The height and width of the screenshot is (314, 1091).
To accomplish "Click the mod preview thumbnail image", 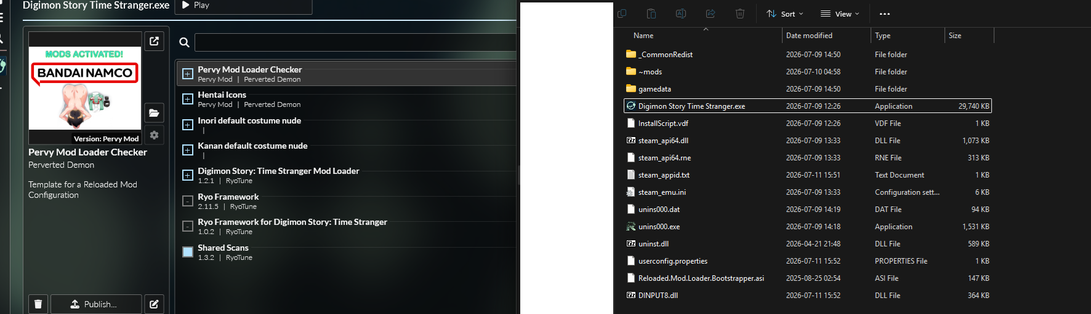I will pyautogui.click(x=85, y=88).
